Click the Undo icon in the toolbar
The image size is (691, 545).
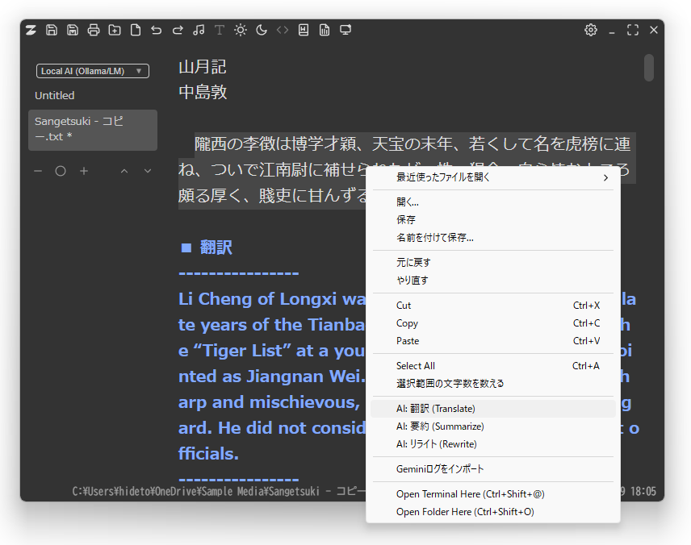tap(156, 30)
